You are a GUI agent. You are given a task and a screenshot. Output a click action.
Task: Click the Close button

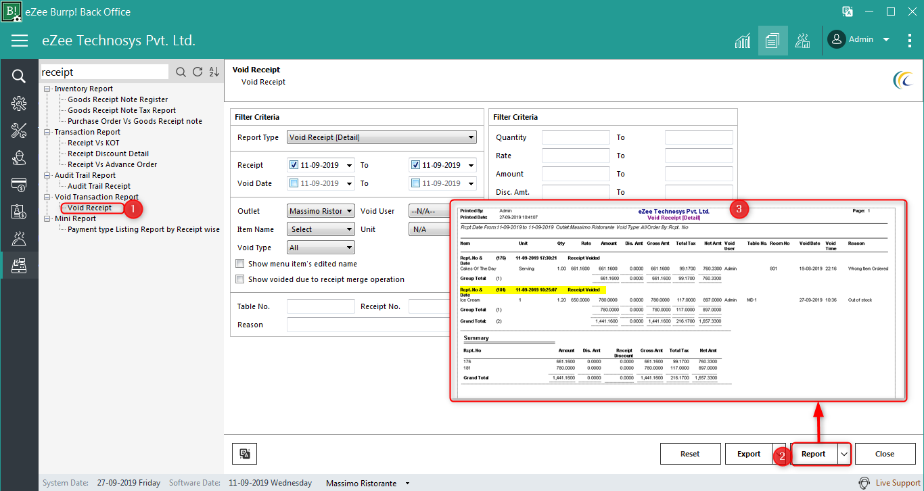885,454
